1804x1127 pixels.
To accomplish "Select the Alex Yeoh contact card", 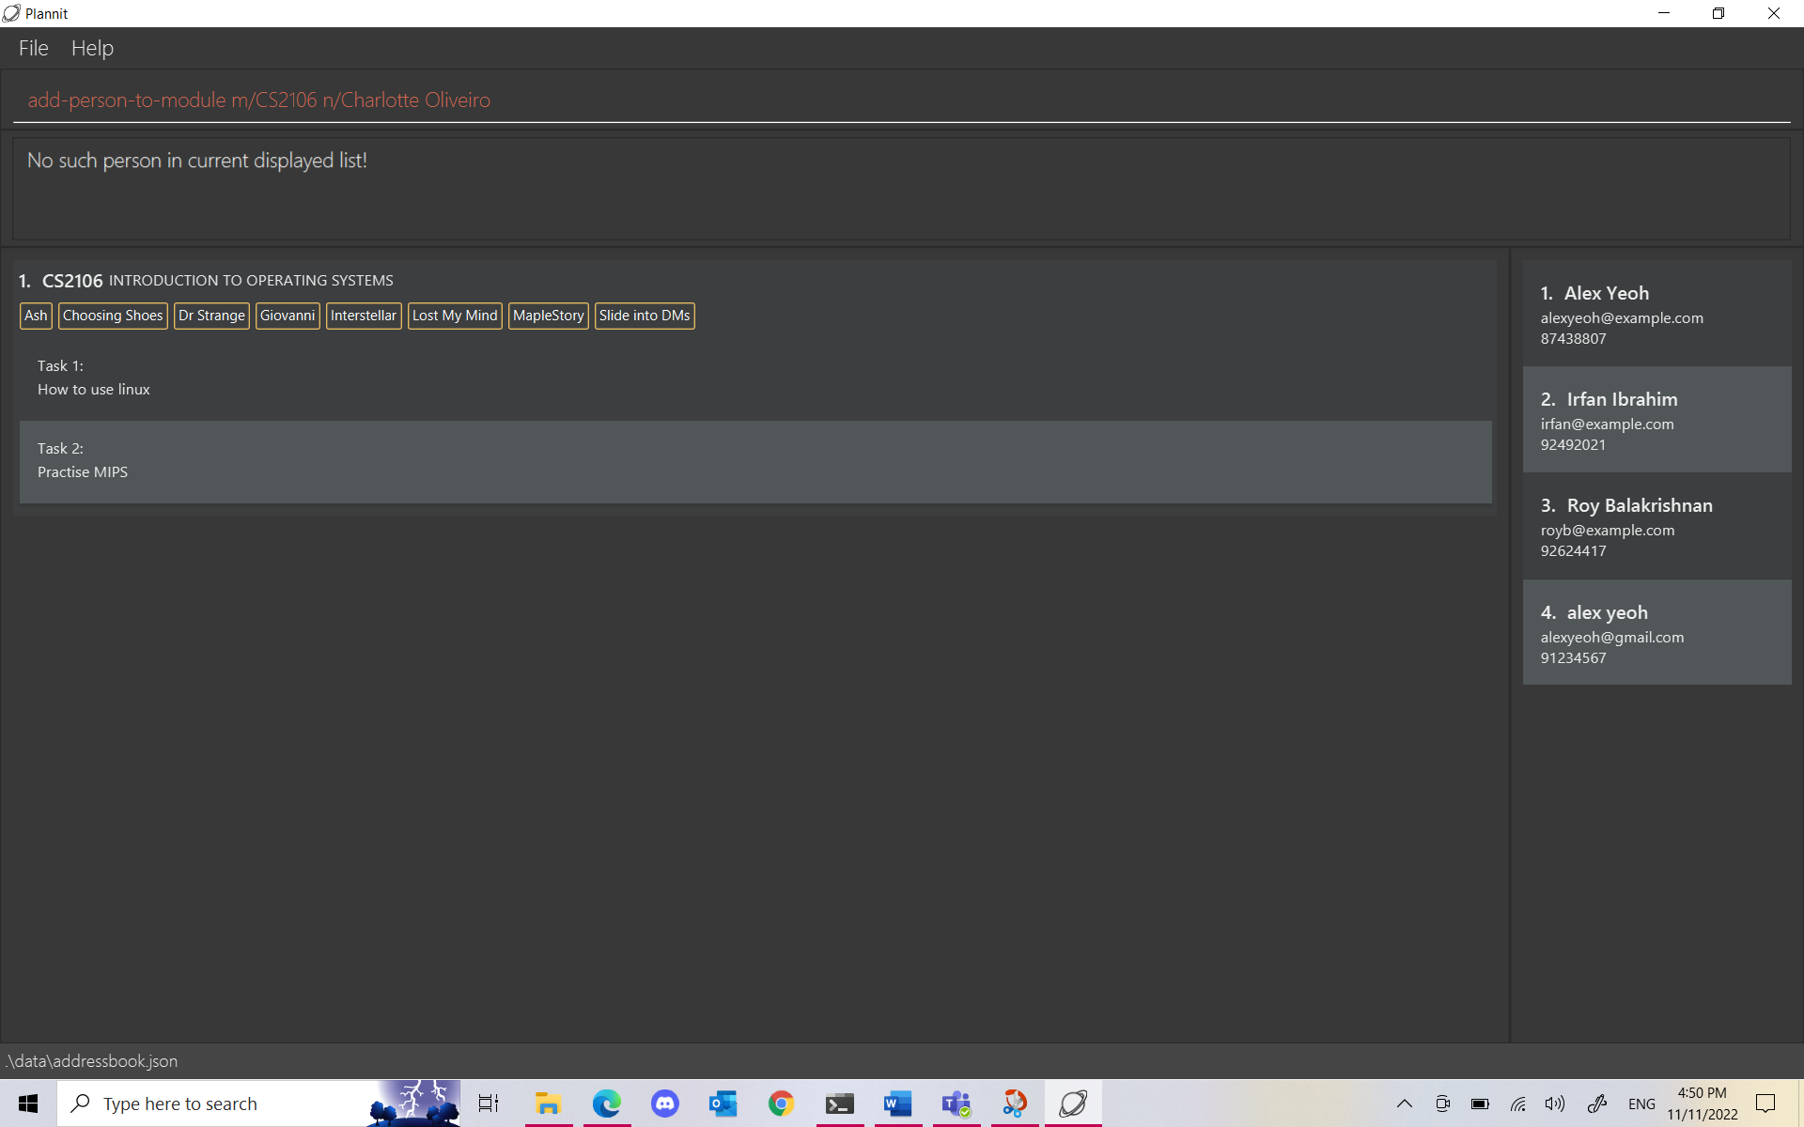I will pyautogui.click(x=1656, y=314).
